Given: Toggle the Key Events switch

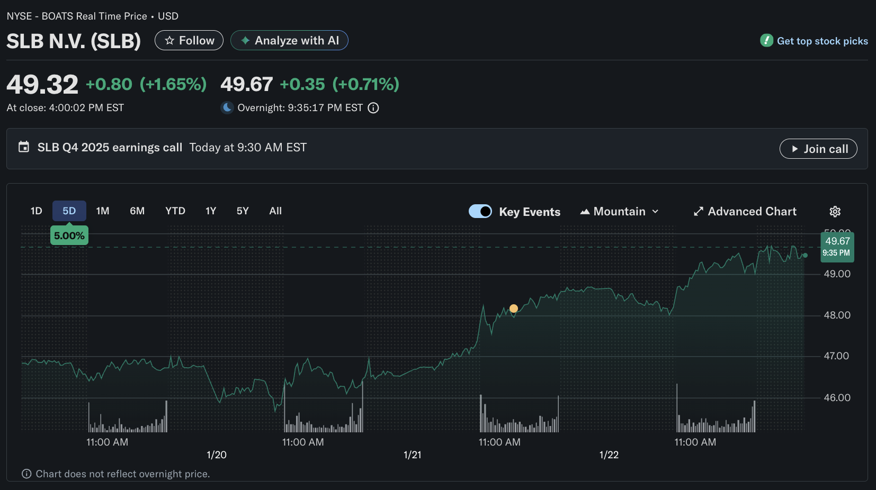Looking at the screenshot, I should coord(480,212).
